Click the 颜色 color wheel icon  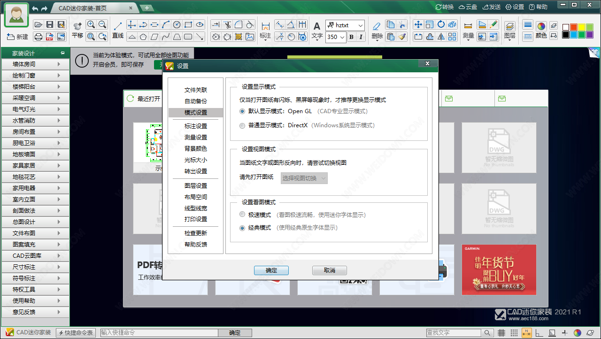pos(541,26)
